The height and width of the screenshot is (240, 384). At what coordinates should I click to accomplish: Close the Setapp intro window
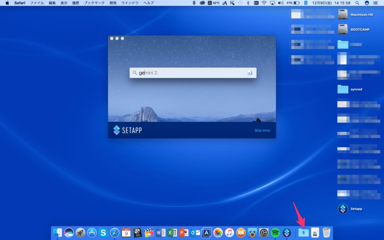point(112,39)
